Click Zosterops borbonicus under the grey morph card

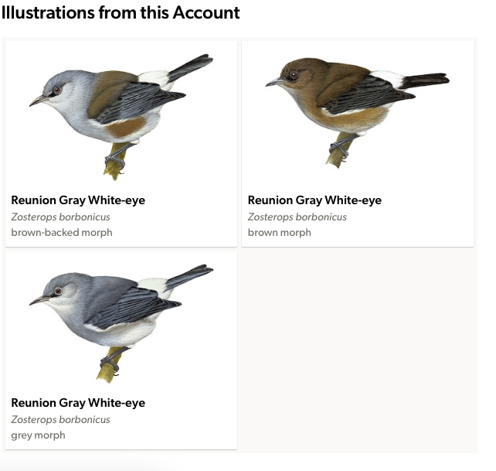pyautogui.click(x=60, y=420)
